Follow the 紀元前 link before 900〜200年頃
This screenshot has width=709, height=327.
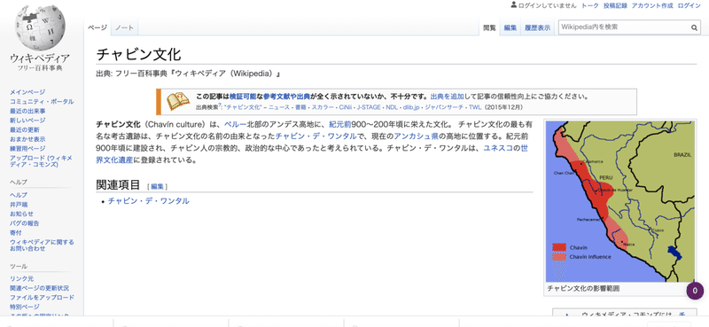(341, 124)
